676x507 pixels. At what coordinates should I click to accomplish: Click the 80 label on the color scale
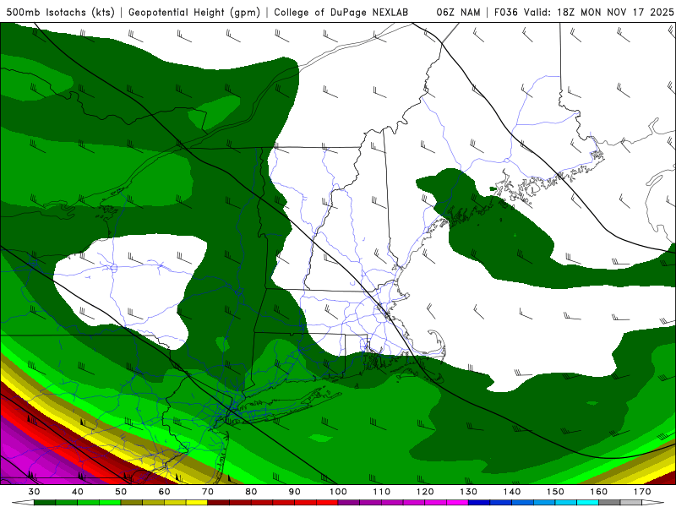coord(251,492)
